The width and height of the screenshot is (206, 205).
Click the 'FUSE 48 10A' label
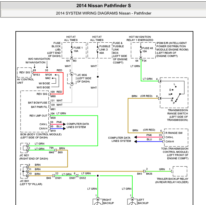click(x=147, y=50)
